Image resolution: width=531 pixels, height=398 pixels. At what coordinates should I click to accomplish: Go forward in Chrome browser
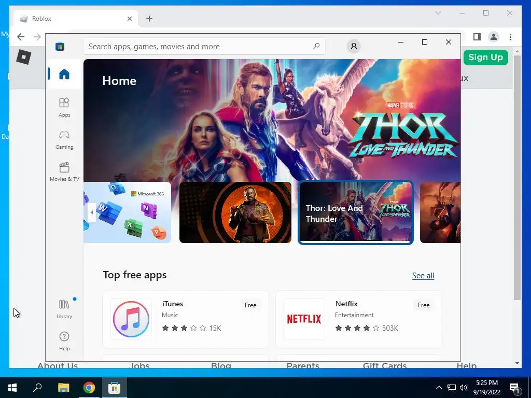37,37
